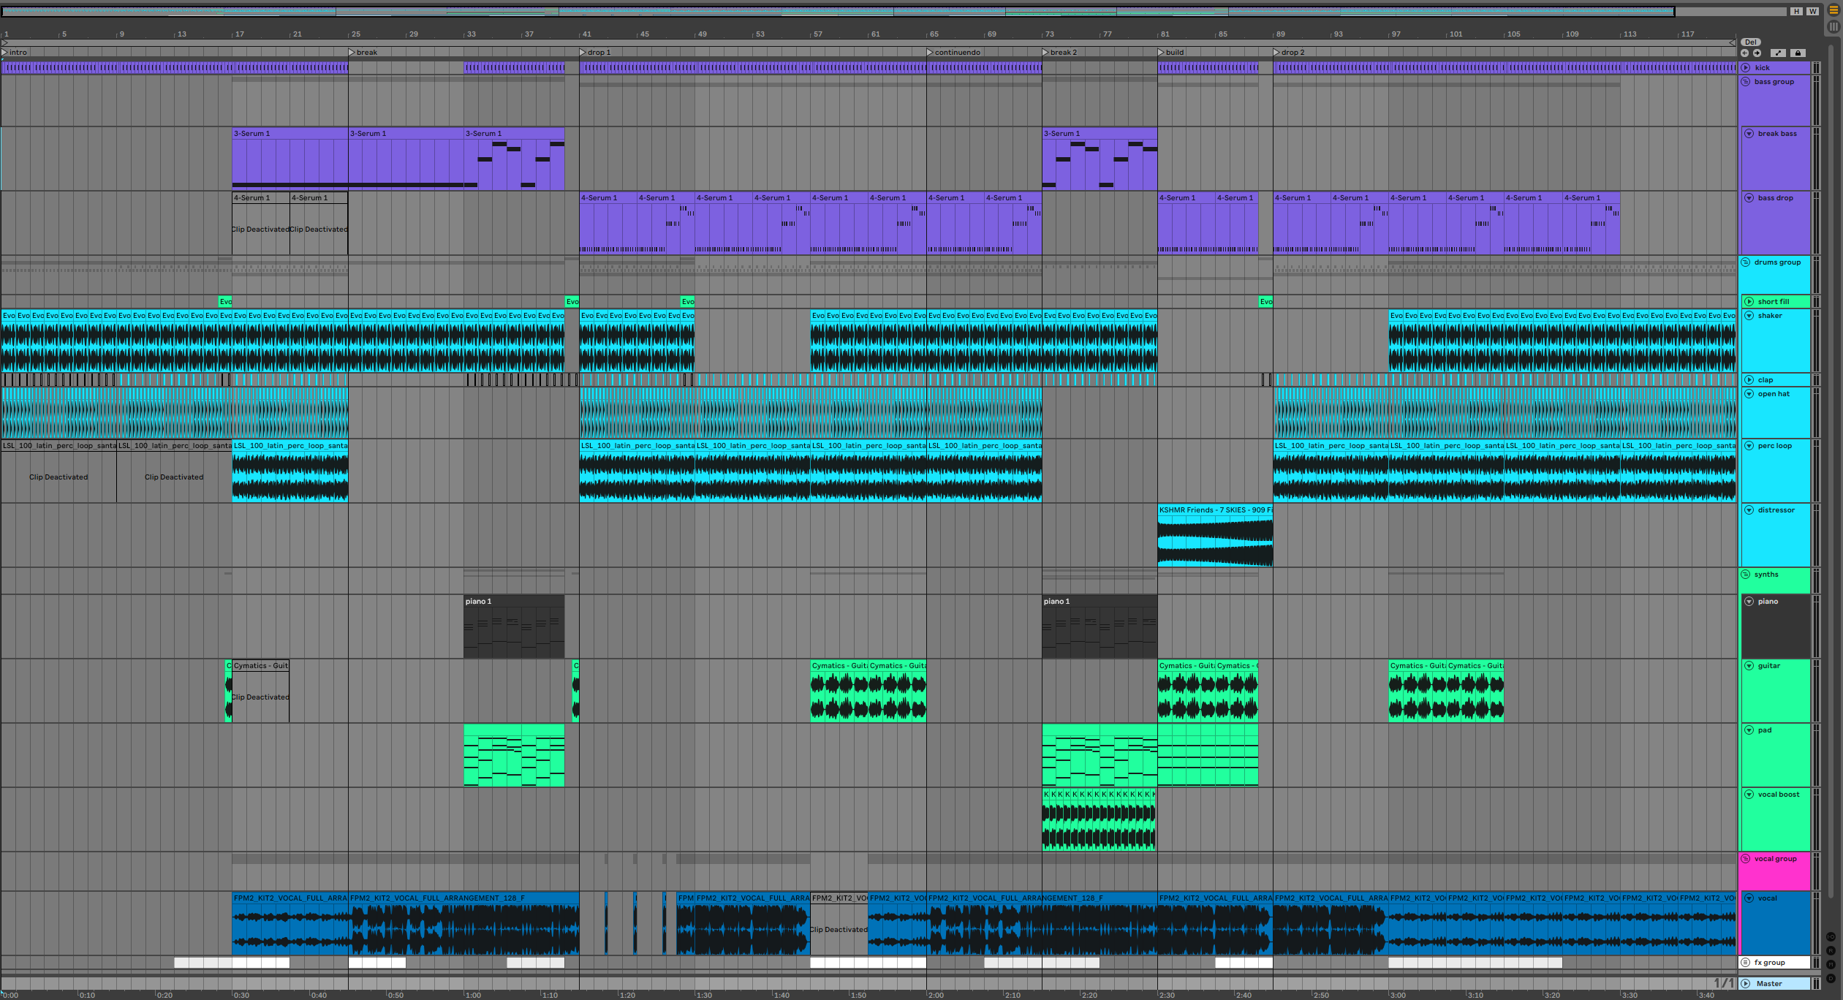
Task: Toggle the track Delay D button
Action: tap(1831, 978)
